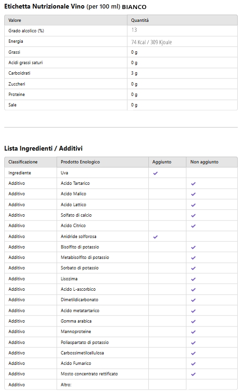The height and width of the screenshot is (391, 243).
Task: Click checkmark for Sorbato di potassio
Action: tap(194, 268)
